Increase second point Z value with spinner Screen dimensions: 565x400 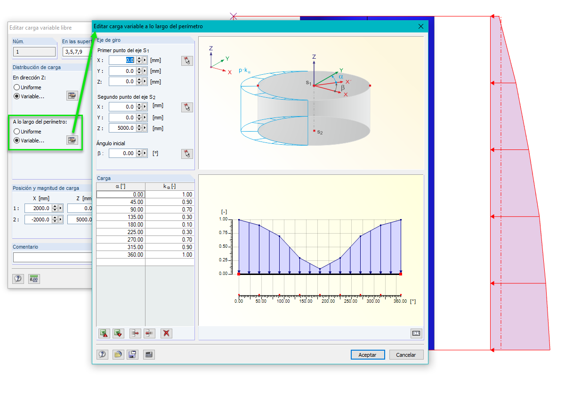(x=139, y=126)
